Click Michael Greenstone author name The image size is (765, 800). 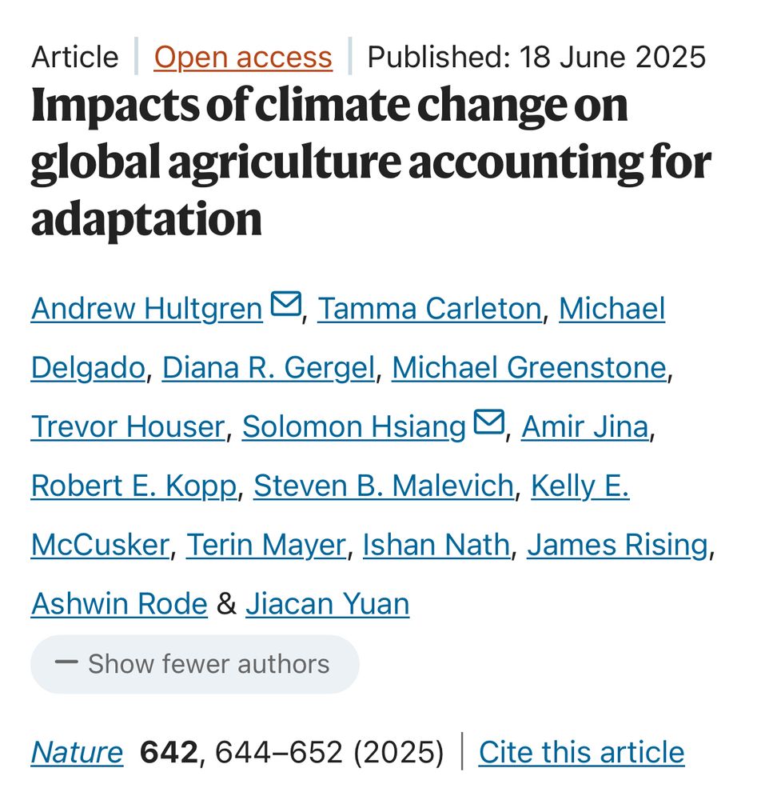[529, 367]
